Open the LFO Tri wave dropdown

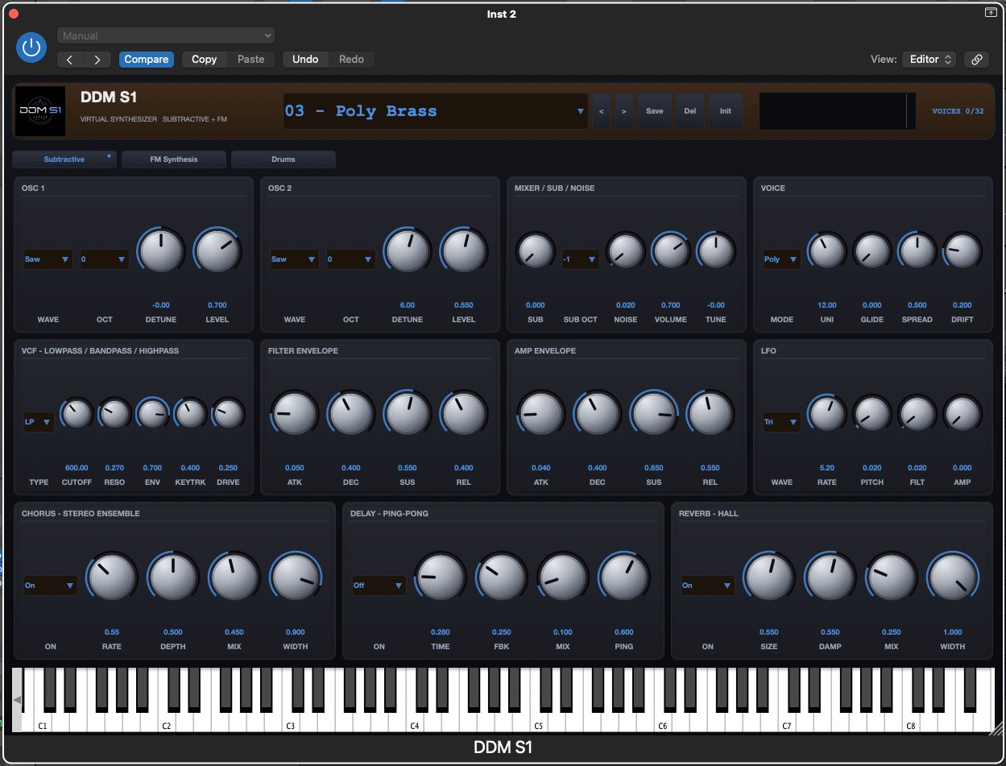pyautogui.click(x=781, y=422)
